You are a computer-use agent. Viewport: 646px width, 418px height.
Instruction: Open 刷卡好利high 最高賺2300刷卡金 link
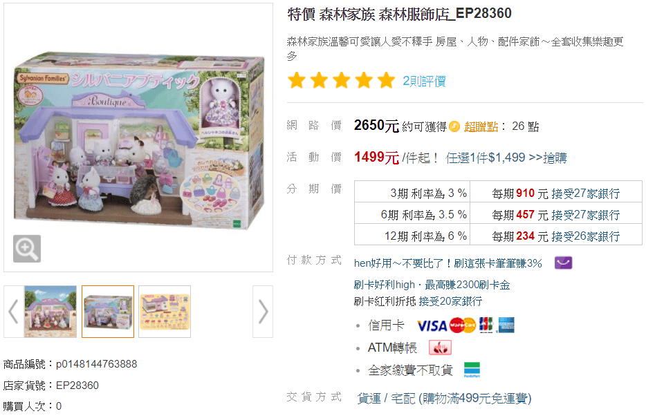pos(432,285)
